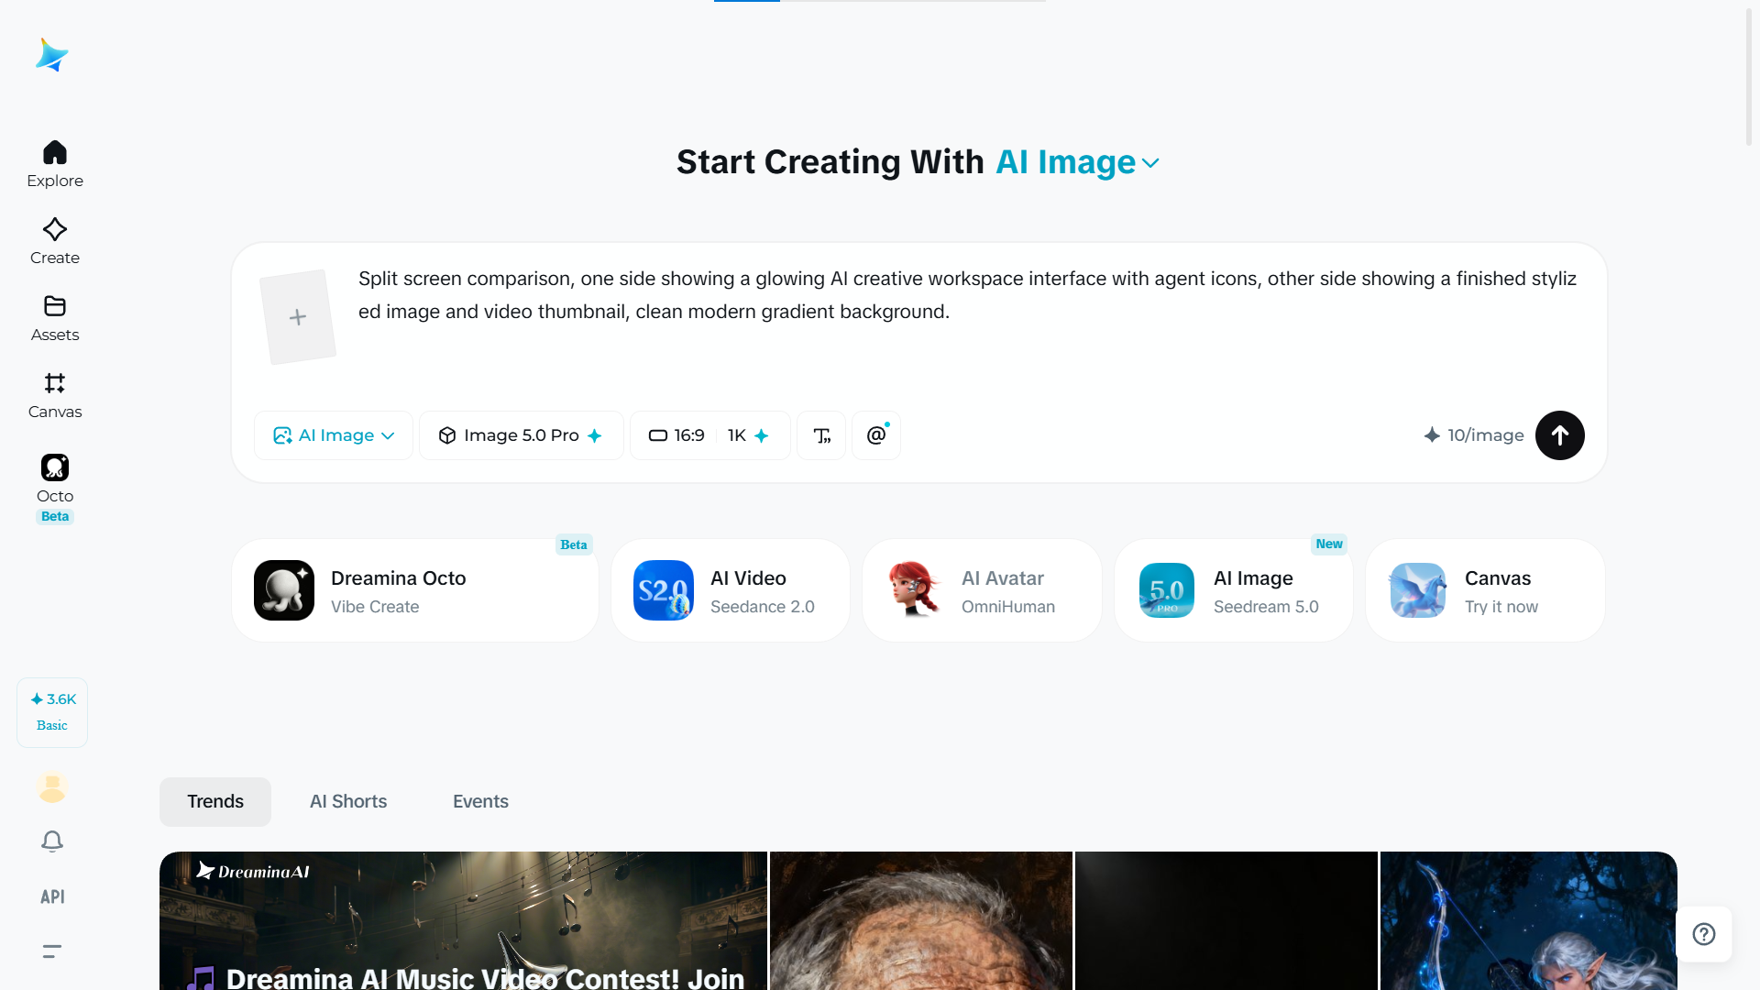
Task: Switch to the AI Shorts tab
Action: pyautogui.click(x=348, y=801)
